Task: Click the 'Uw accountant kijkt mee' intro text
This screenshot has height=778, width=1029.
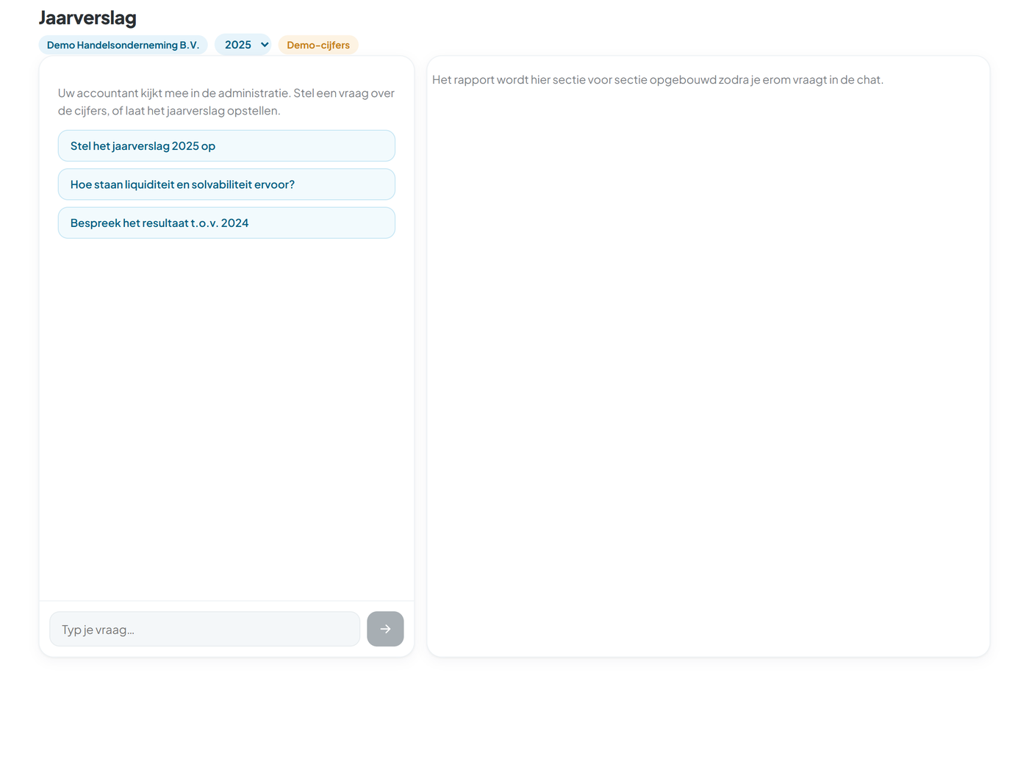Action: 226,102
